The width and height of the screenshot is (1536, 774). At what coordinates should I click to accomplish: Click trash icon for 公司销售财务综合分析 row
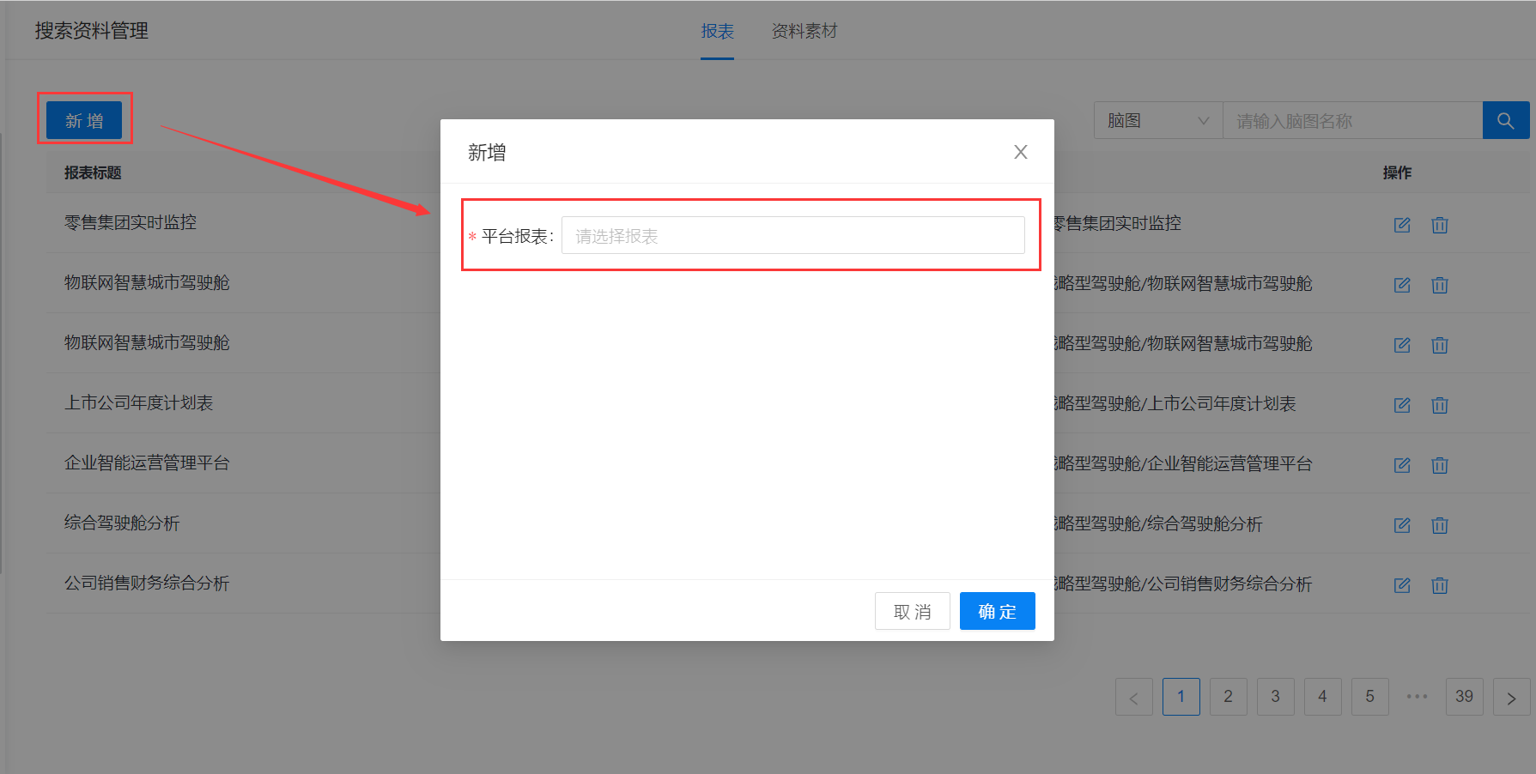(1440, 585)
